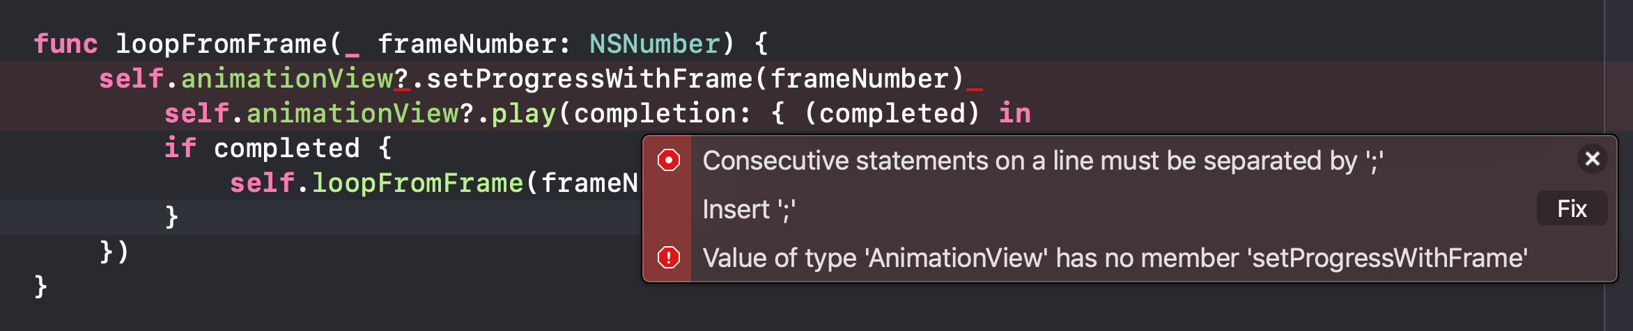Close the error popup with X

tap(1592, 159)
